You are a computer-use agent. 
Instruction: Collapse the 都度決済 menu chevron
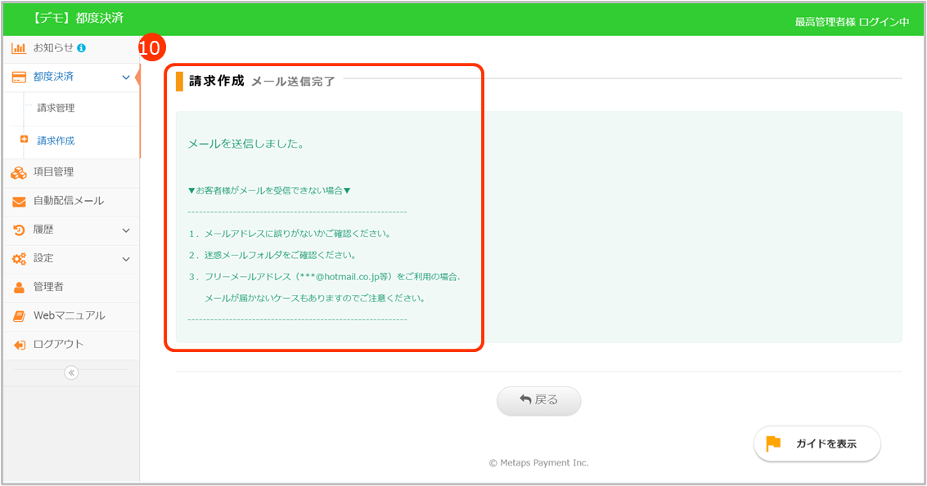[x=125, y=78]
